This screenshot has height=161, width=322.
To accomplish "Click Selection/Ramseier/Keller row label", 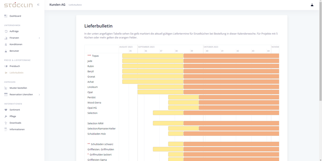I will tap(102, 128).
